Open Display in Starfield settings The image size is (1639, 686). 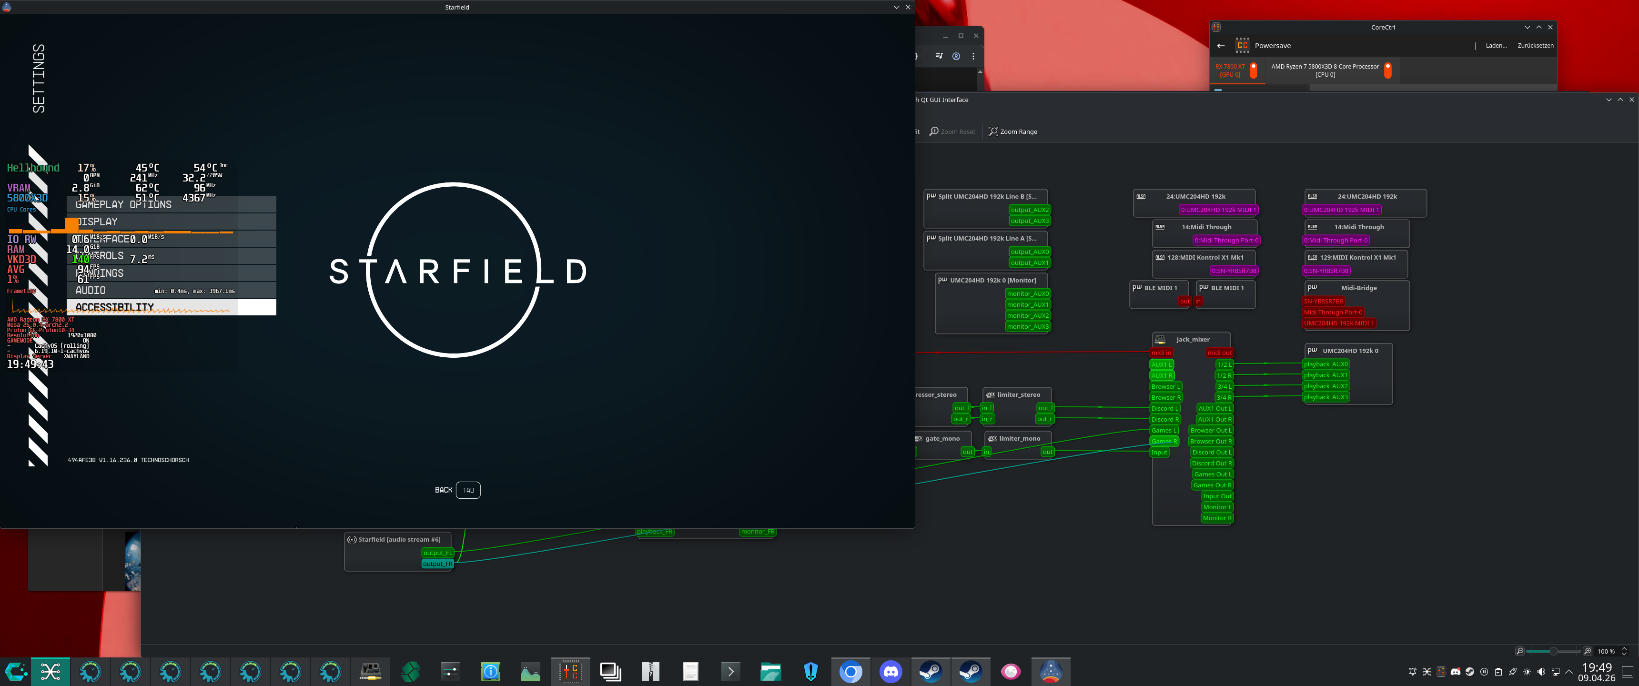click(171, 222)
